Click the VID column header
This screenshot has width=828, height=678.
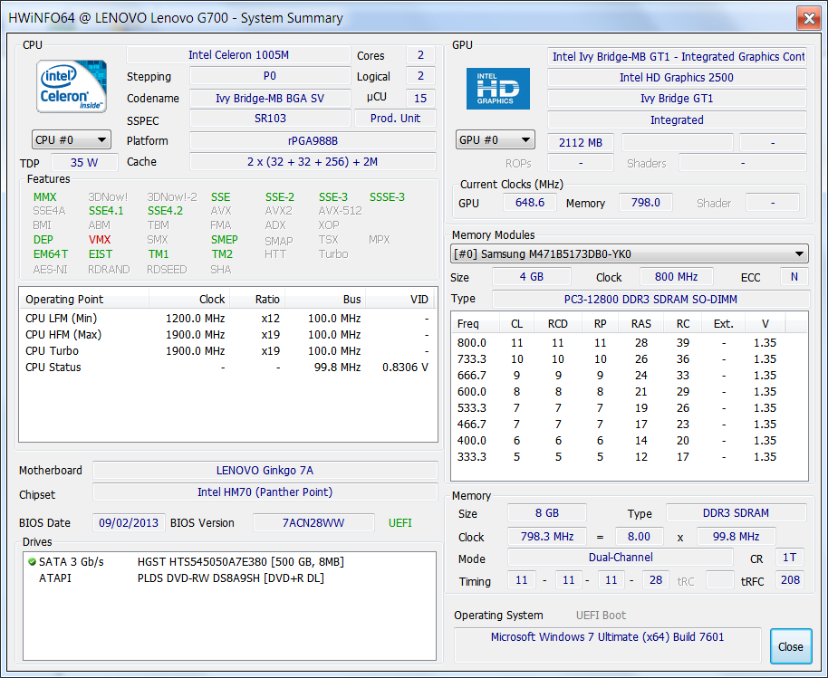point(400,299)
